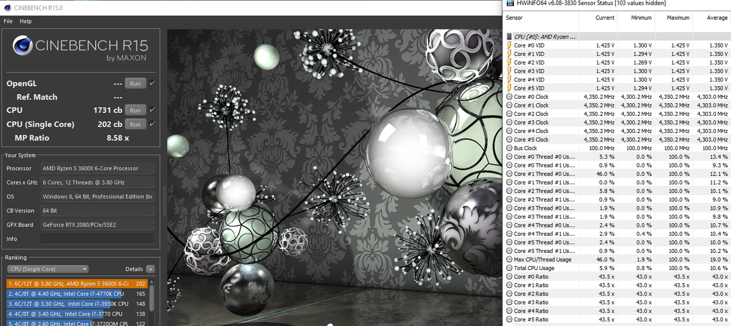Click the clock icon beside Core #0 Clock
This screenshot has width=731, height=326.
[509, 96]
